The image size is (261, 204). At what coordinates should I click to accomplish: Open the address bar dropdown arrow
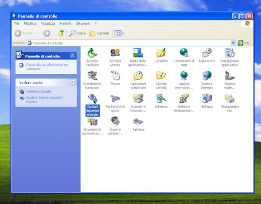pyautogui.click(x=233, y=43)
